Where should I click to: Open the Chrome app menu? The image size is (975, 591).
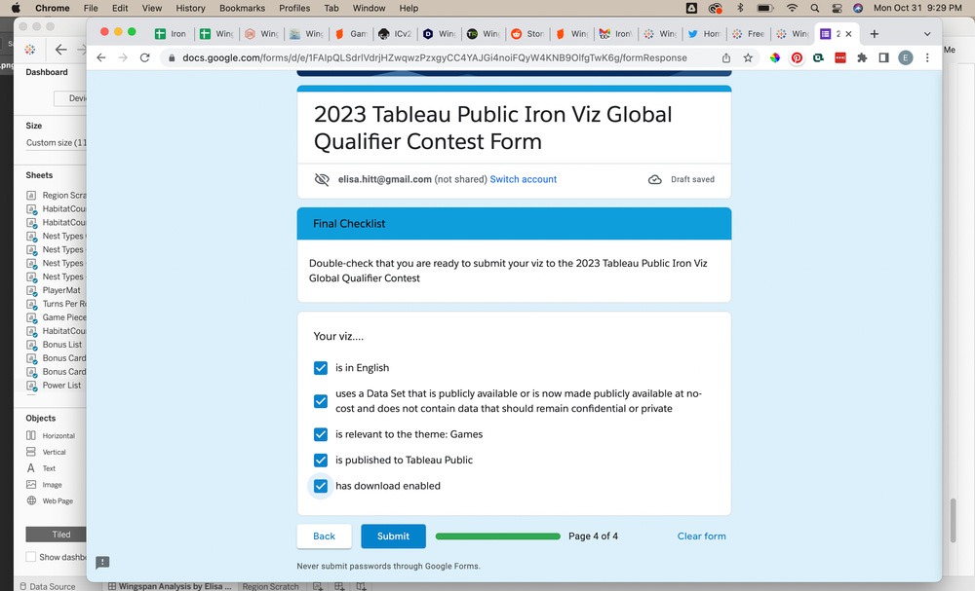[x=53, y=8]
